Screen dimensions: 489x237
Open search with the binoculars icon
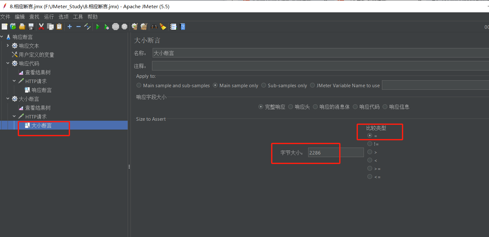pyautogui.click(x=154, y=27)
